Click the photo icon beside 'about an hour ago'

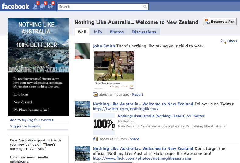coord(95,94)
